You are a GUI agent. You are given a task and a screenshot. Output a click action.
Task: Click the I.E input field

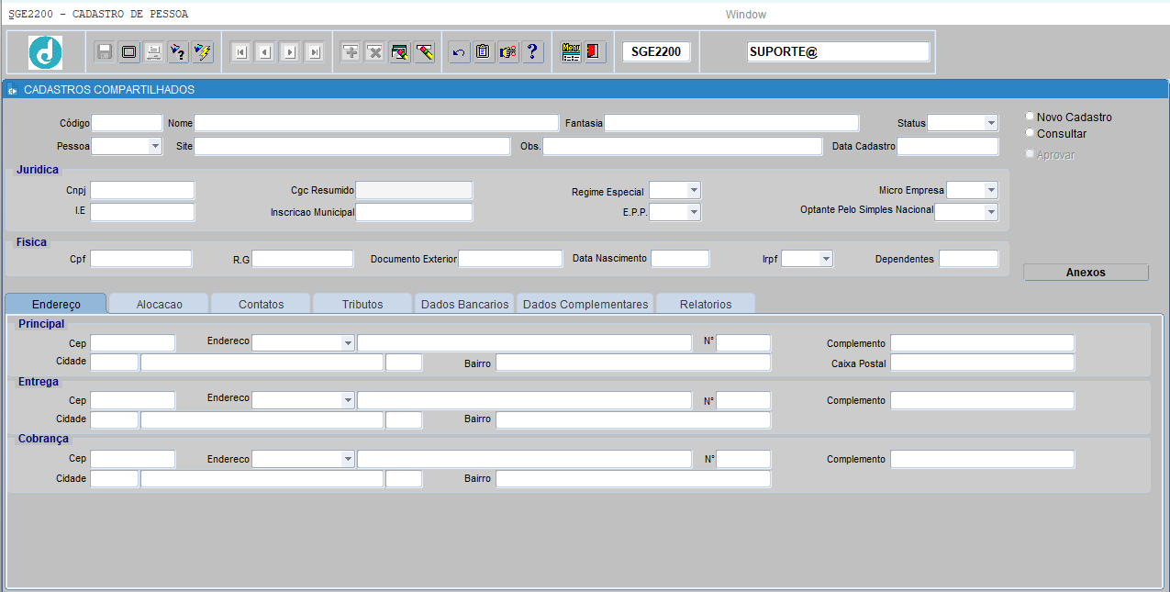(142, 212)
